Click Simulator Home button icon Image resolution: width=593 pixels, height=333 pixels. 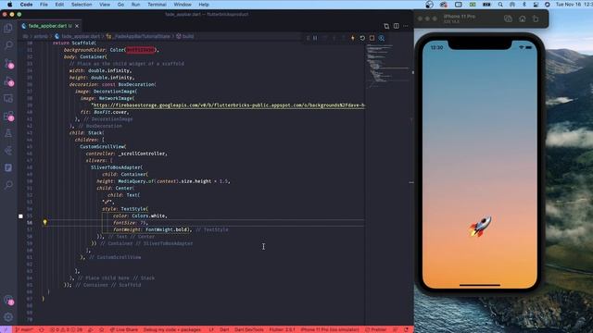pyautogui.click(x=522, y=18)
